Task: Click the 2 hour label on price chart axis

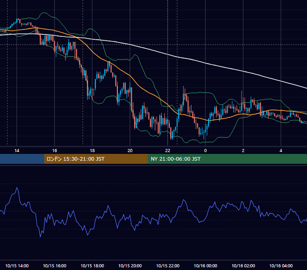Action: (x=243, y=150)
